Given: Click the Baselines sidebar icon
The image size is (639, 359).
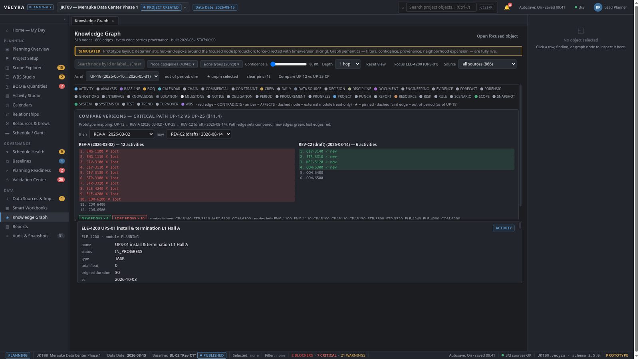Looking at the screenshot, I should (7, 161).
